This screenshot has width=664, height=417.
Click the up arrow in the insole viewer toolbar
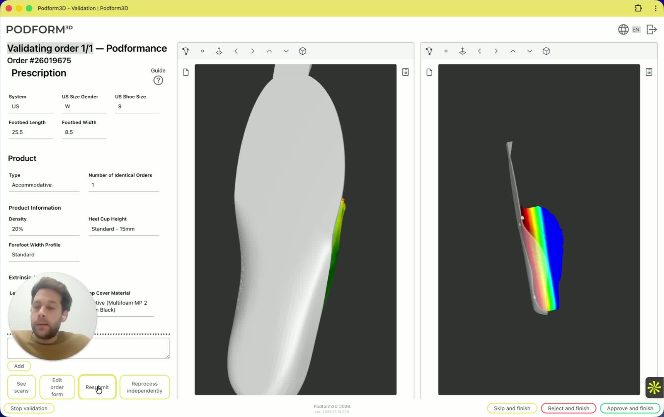[269, 51]
